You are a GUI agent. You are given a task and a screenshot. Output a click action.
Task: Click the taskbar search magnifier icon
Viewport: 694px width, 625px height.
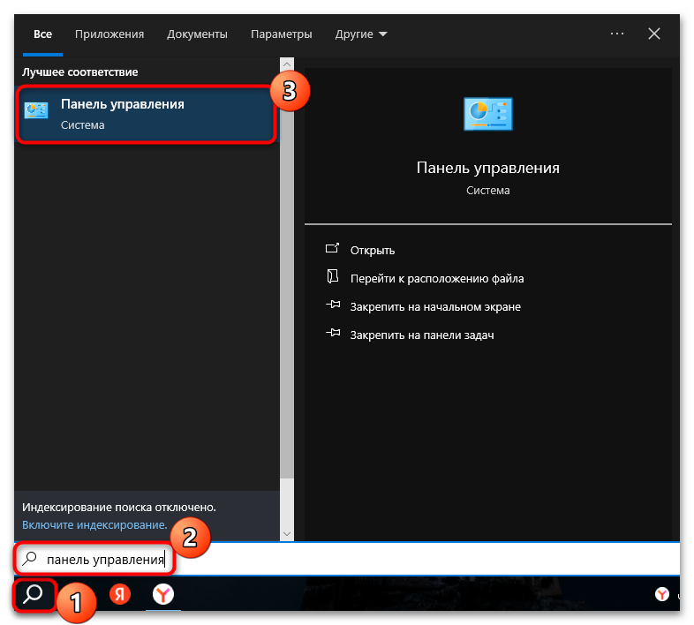tap(34, 594)
